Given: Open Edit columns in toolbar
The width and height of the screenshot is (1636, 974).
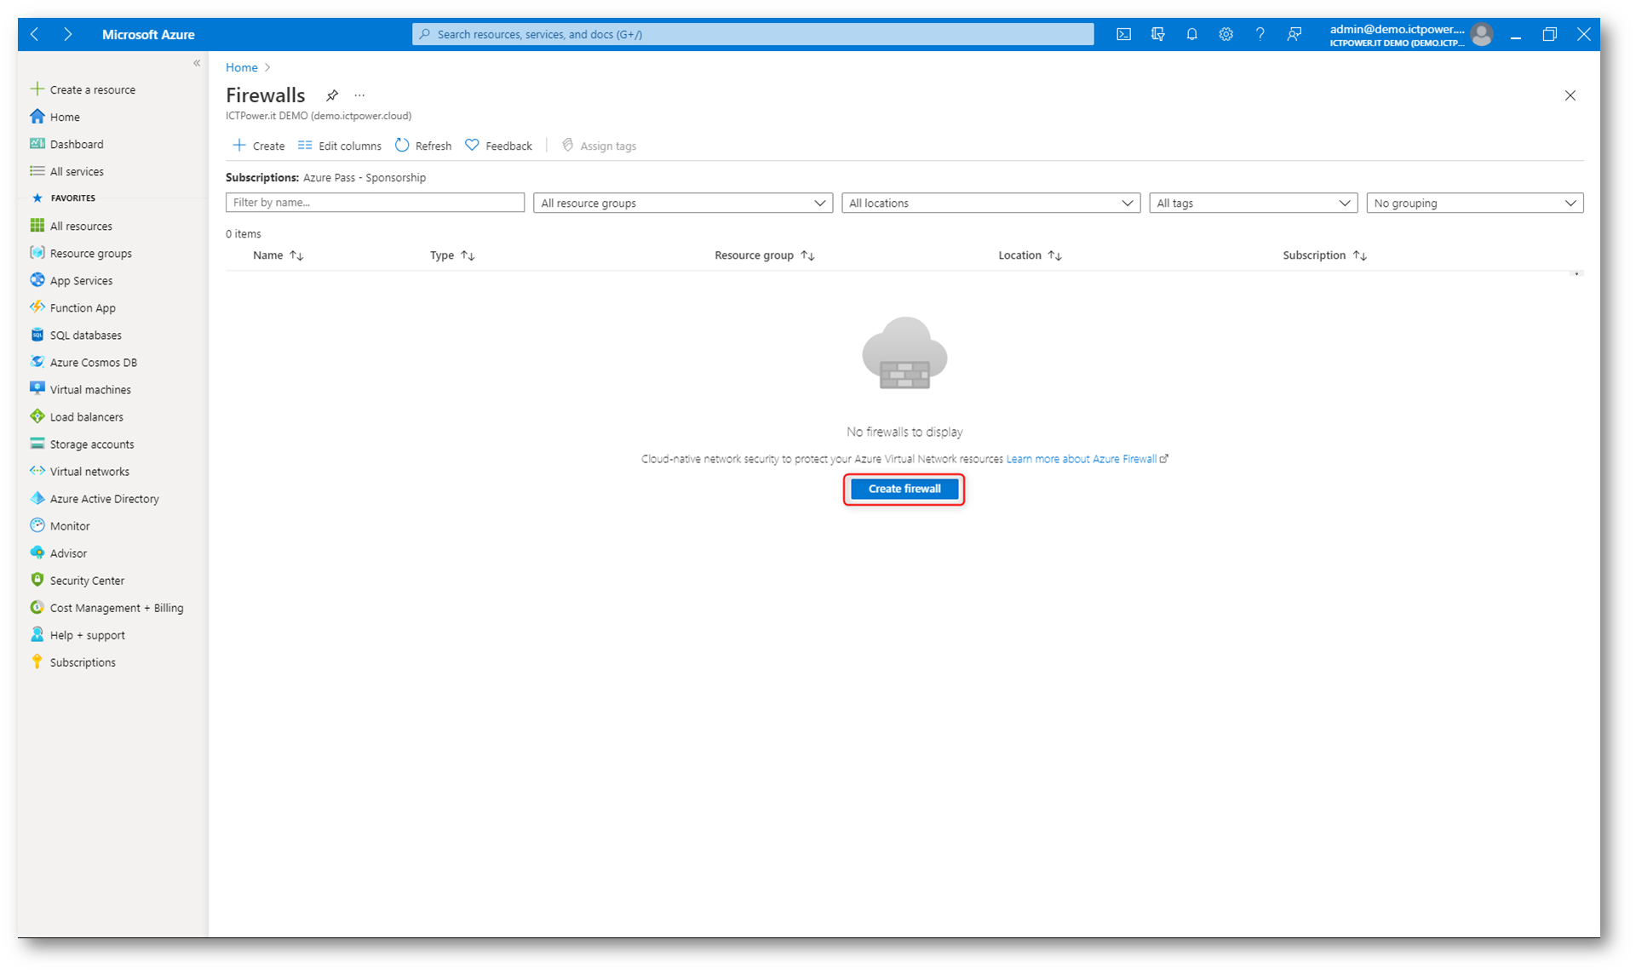Looking at the screenshot, I should click(x=340, y=146).
